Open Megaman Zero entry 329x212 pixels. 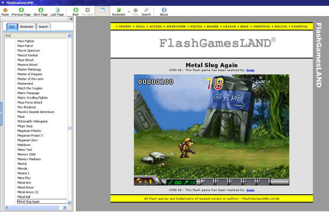(28, 140)
